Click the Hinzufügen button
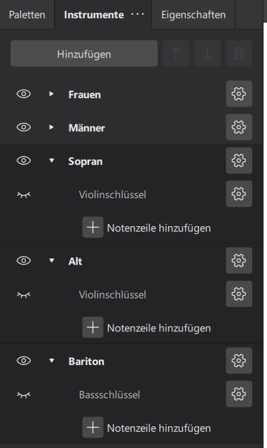 [84, 53]
